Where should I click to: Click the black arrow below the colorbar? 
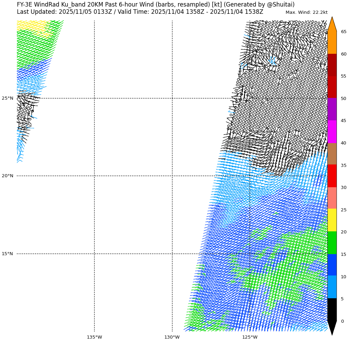coord(332,327)
